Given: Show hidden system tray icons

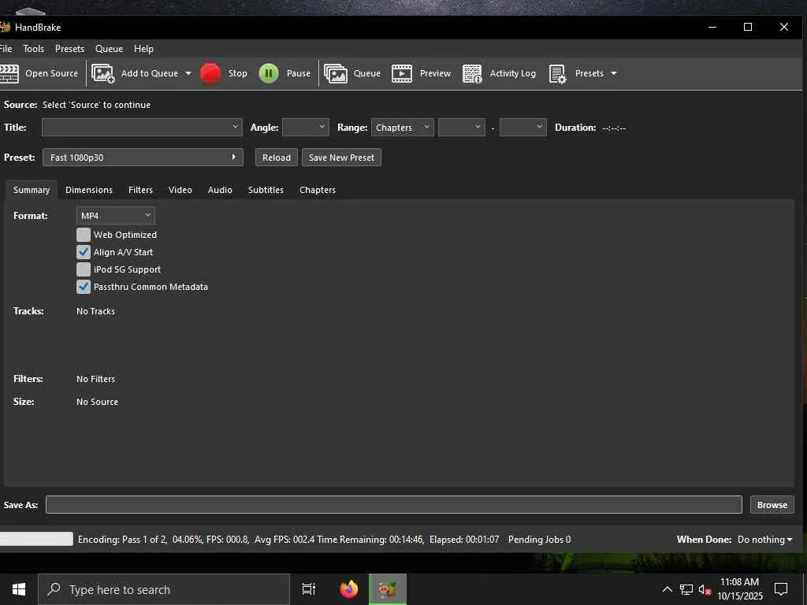Looking at the screenshot, I should click(x=667, y=589).
